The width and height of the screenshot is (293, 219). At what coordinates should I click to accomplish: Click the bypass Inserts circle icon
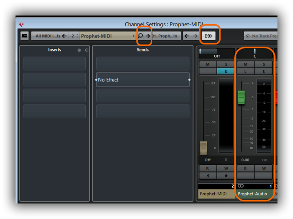pyautogui.click(x=80, y=50)
